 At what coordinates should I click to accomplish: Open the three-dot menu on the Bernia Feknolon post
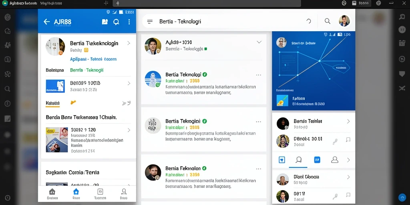[259, 169]
